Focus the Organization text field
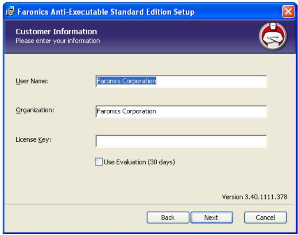The height and width of the screenshot is (235, 298). tap(182, 112)
